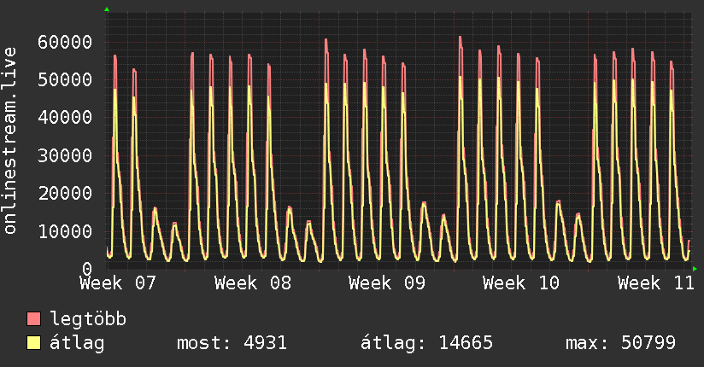Click the yellow átlag legend swatch

pyautogui.click(x=33, y=343)
